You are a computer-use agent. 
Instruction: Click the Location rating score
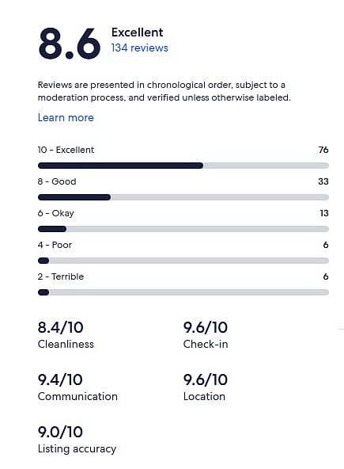(x=206, y=379)
